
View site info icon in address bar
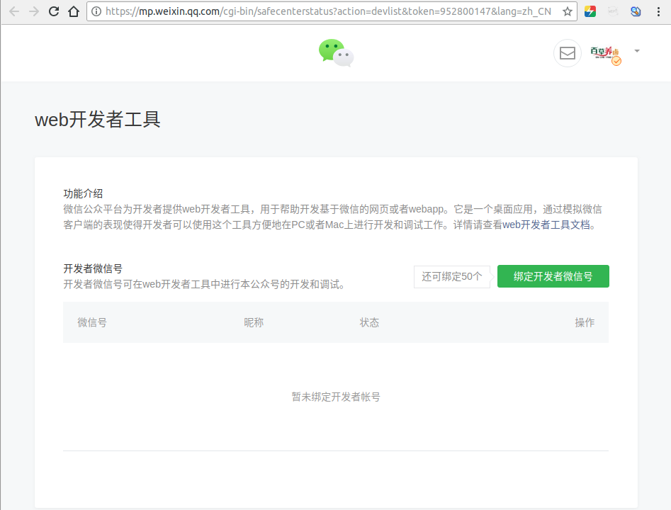[96, 11]
